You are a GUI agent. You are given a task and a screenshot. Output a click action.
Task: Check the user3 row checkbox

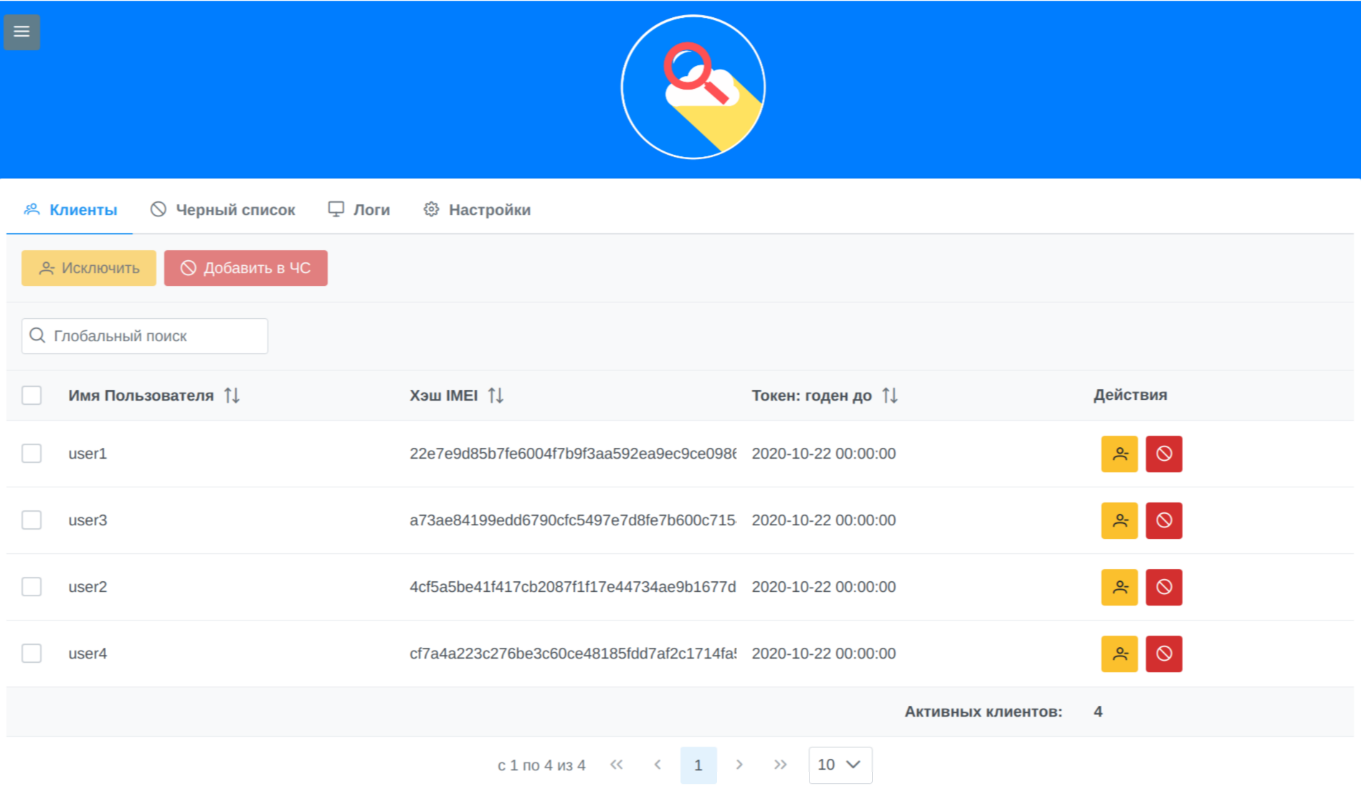coord(32,520)
